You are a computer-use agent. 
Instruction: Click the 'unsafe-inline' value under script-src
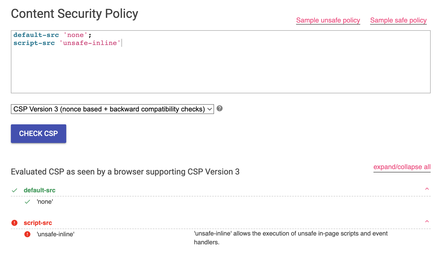[56, 234]
